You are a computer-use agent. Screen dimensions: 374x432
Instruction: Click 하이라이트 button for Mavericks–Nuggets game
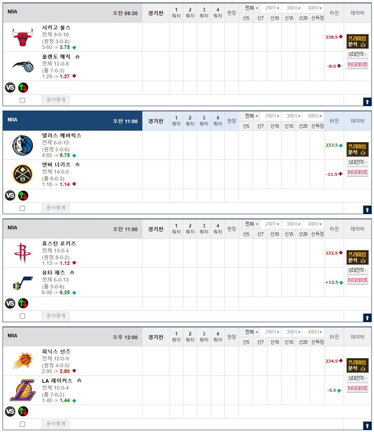pyautogui.click(x=357, y=172)
